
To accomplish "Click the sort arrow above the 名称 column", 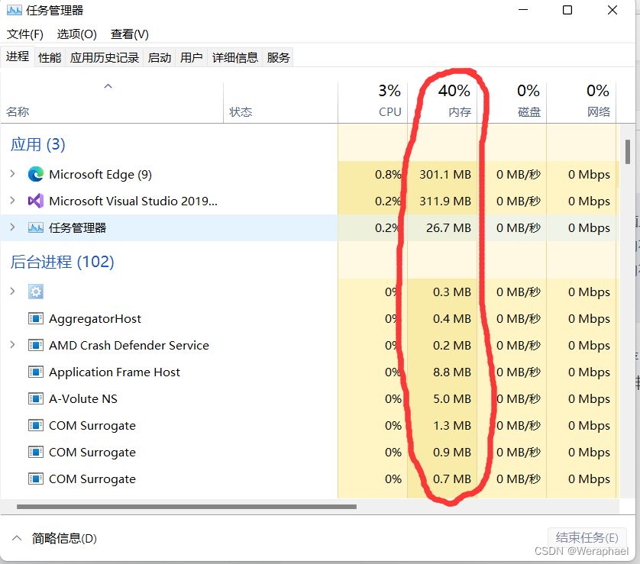I will tap(108, 86).
